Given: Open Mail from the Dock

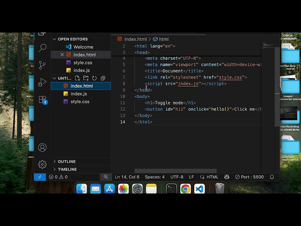Looking at the screenshot, I should pos(95,189).
